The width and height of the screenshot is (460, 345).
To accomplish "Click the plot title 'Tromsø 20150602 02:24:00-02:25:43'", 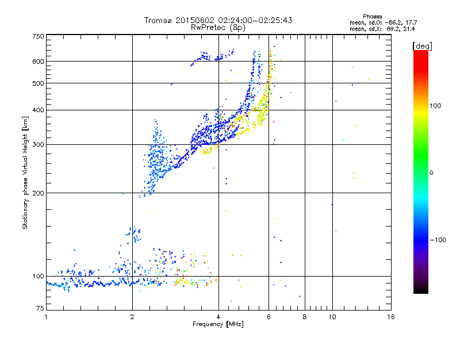I will (x=218, y=20).
